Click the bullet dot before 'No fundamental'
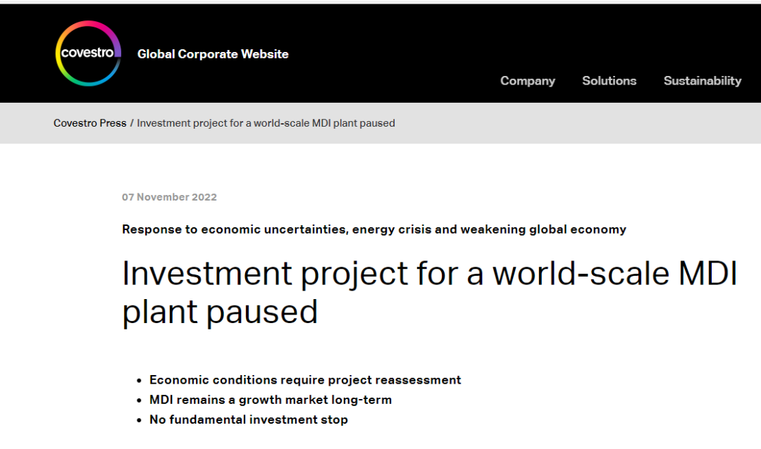 coord(139,420)
